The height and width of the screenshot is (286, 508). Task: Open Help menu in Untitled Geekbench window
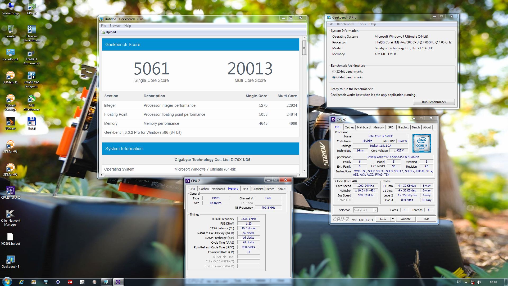pyautogui.click(x=128, y=26)
